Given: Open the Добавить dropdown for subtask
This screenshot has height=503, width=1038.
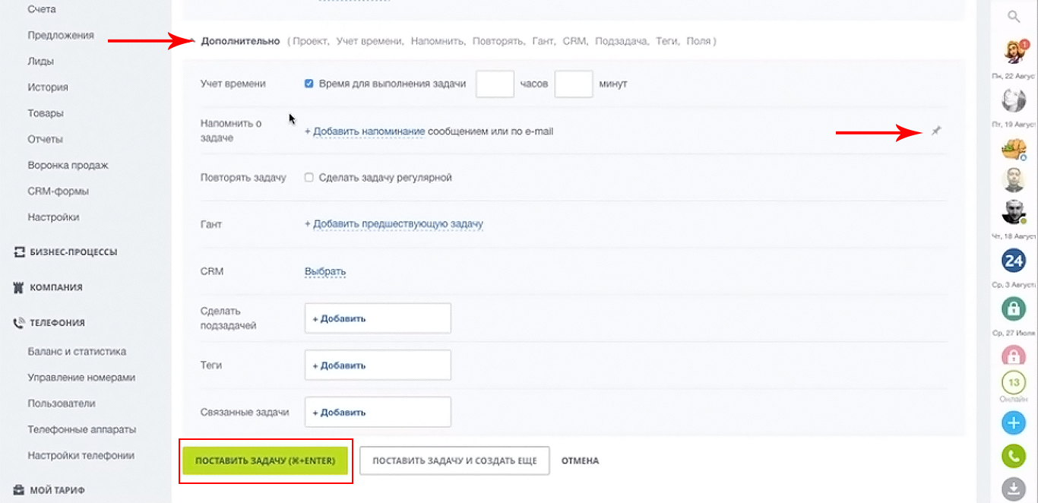Looking at the screenshot, I should (x=378, y=318).
